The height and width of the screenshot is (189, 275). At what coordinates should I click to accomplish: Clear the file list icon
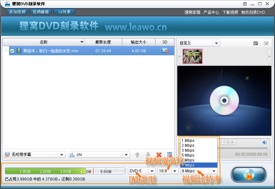pyautogui.click(x=169, y=155)
